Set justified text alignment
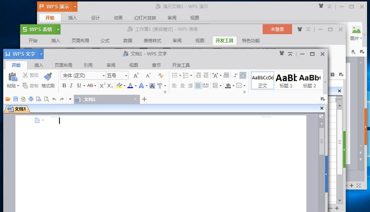This screenshot has height=212, width=370. (x=198, y=86)
